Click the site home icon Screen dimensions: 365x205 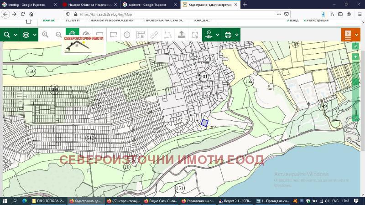click(28, 21)
